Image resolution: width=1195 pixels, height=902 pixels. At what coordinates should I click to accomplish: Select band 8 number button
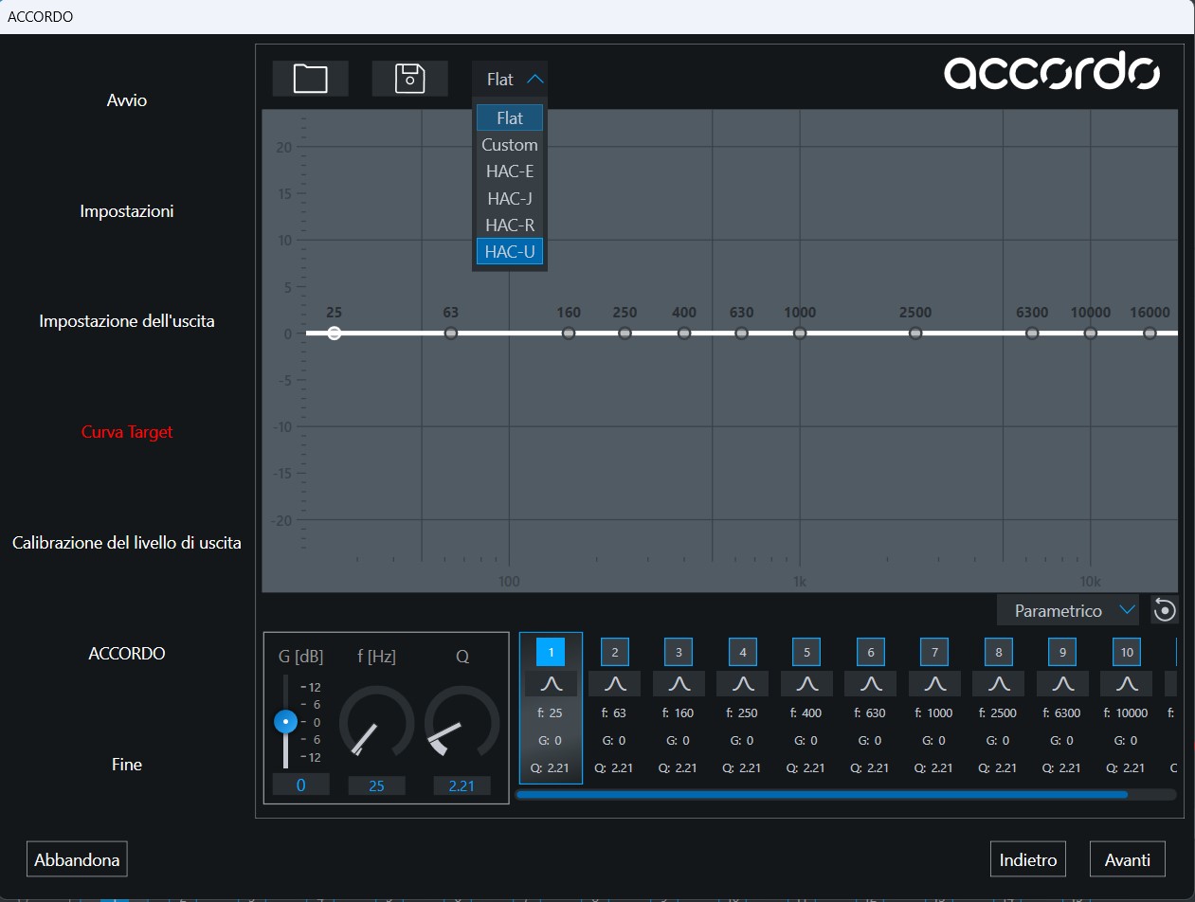point(999,652)
